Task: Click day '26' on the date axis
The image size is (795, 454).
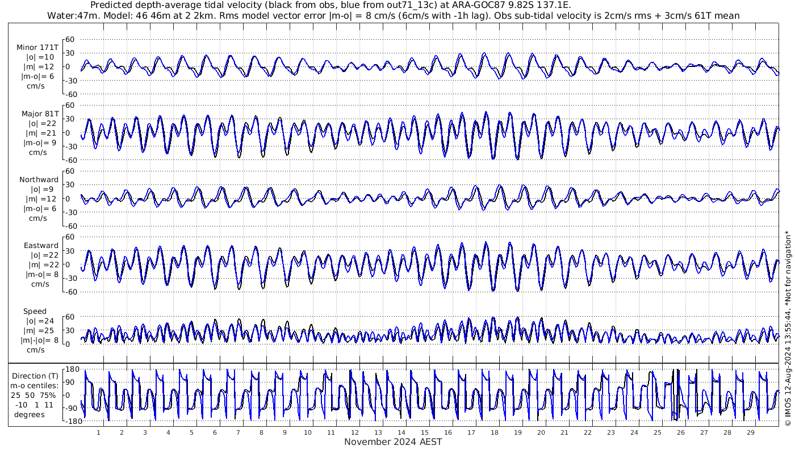Action: coord(680,432)
